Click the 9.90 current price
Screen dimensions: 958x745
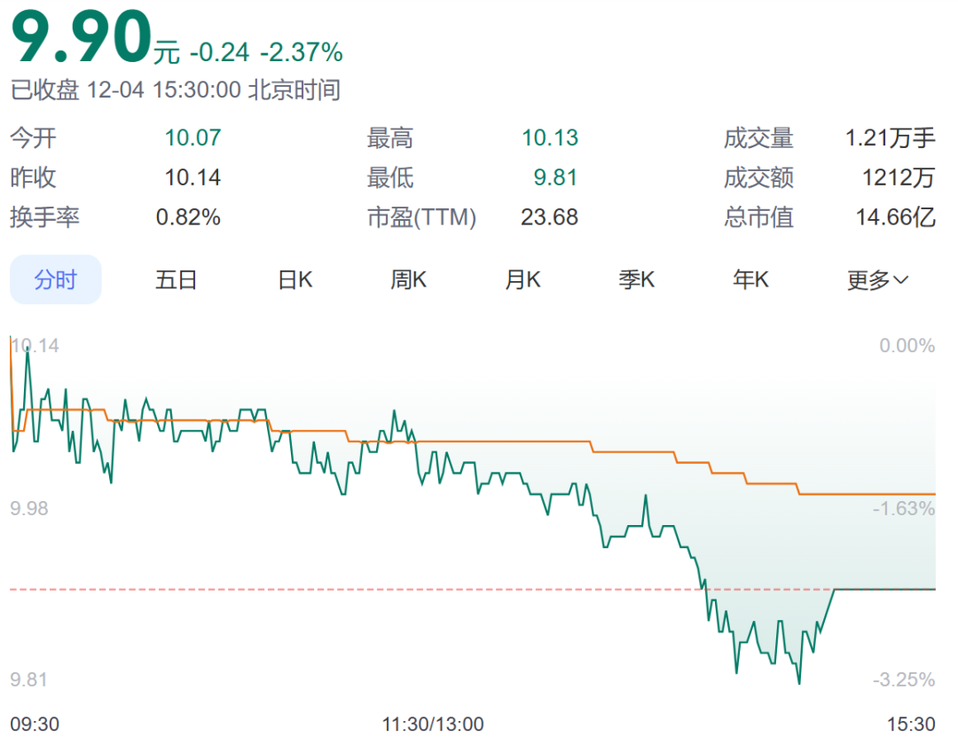point(80,37)
